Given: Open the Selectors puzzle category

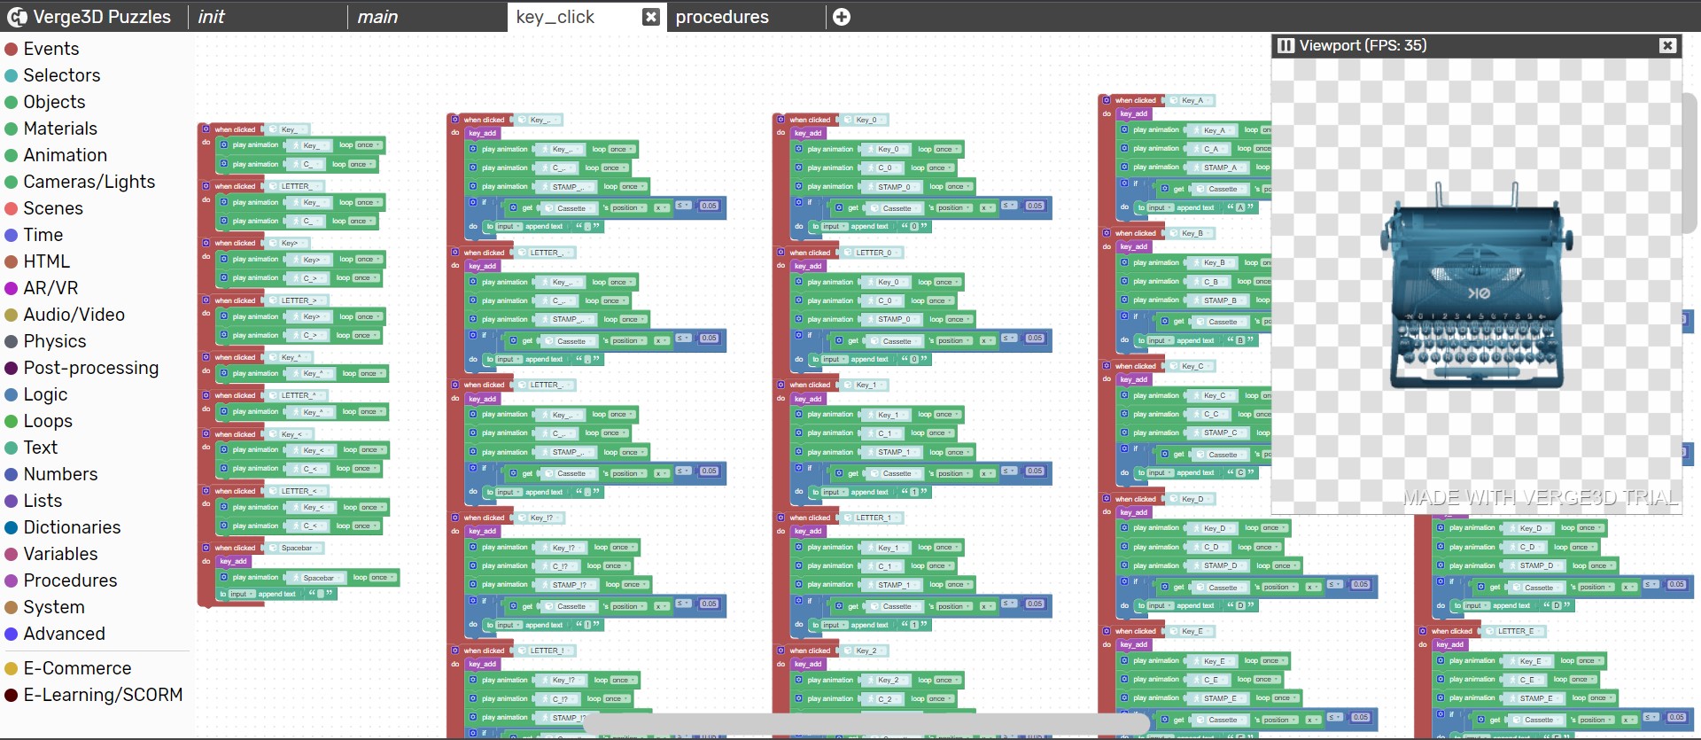Looking at the screenshot, I should (62, 75).
